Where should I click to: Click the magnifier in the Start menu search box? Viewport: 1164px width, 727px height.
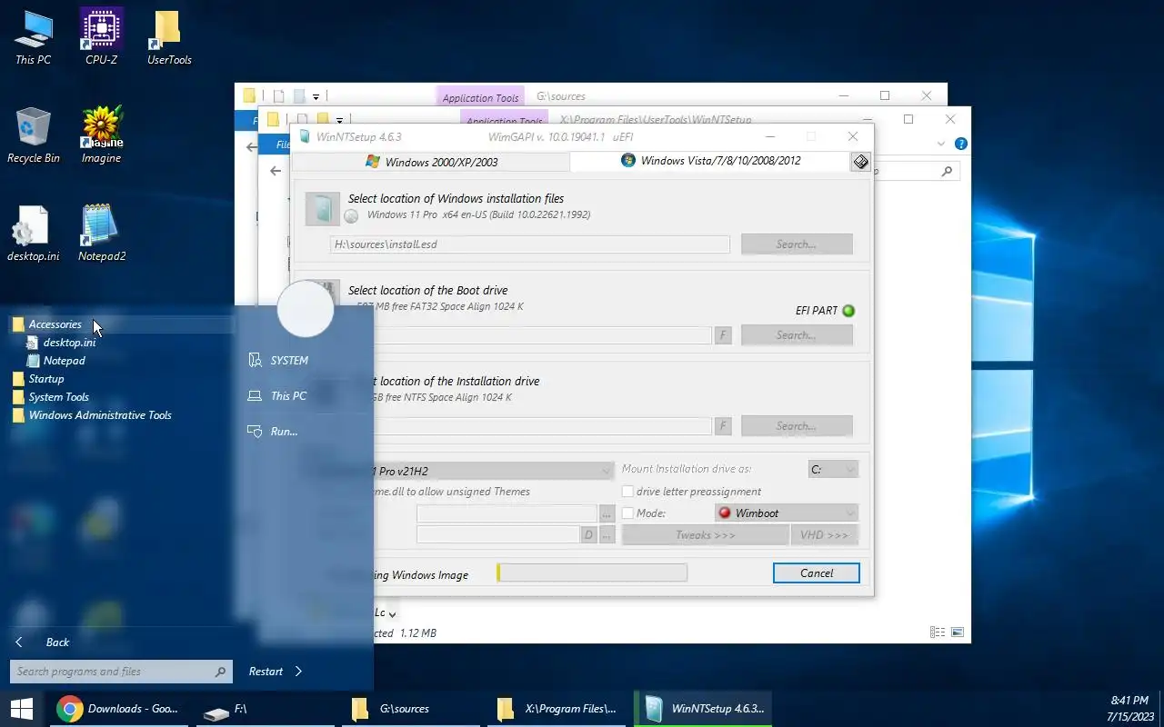click(x=220, y=672)
